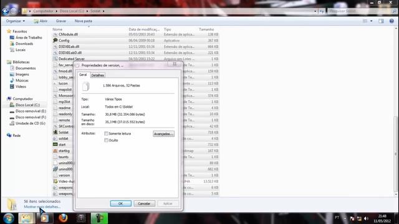Select Disco Local (C:) in sidebar
399x224 pixels.
tap(27, 105)
